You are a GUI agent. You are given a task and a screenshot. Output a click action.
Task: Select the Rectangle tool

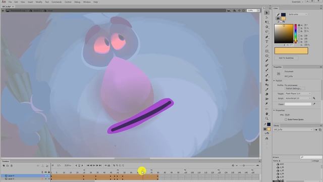tap(267, 51)
